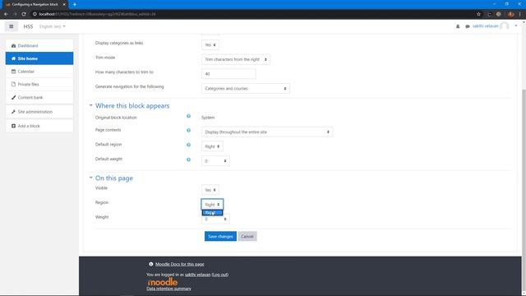This screenshot has width=526, height=296.
Task: Click the browser forward arrow
Action: pos(15,14)
